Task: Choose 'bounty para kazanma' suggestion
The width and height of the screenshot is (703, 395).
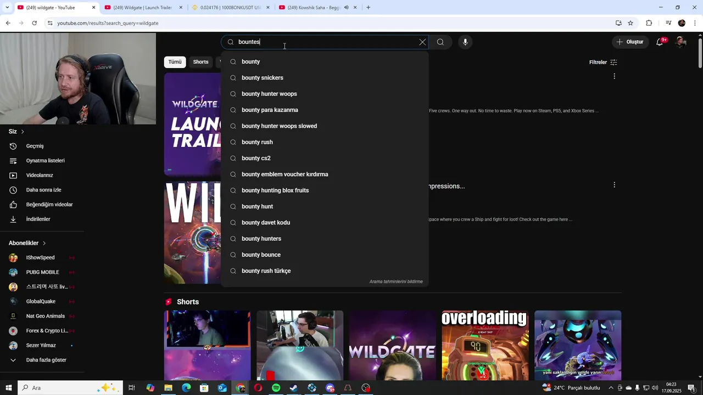Action: pyautogui.click(x=325, y=110)
